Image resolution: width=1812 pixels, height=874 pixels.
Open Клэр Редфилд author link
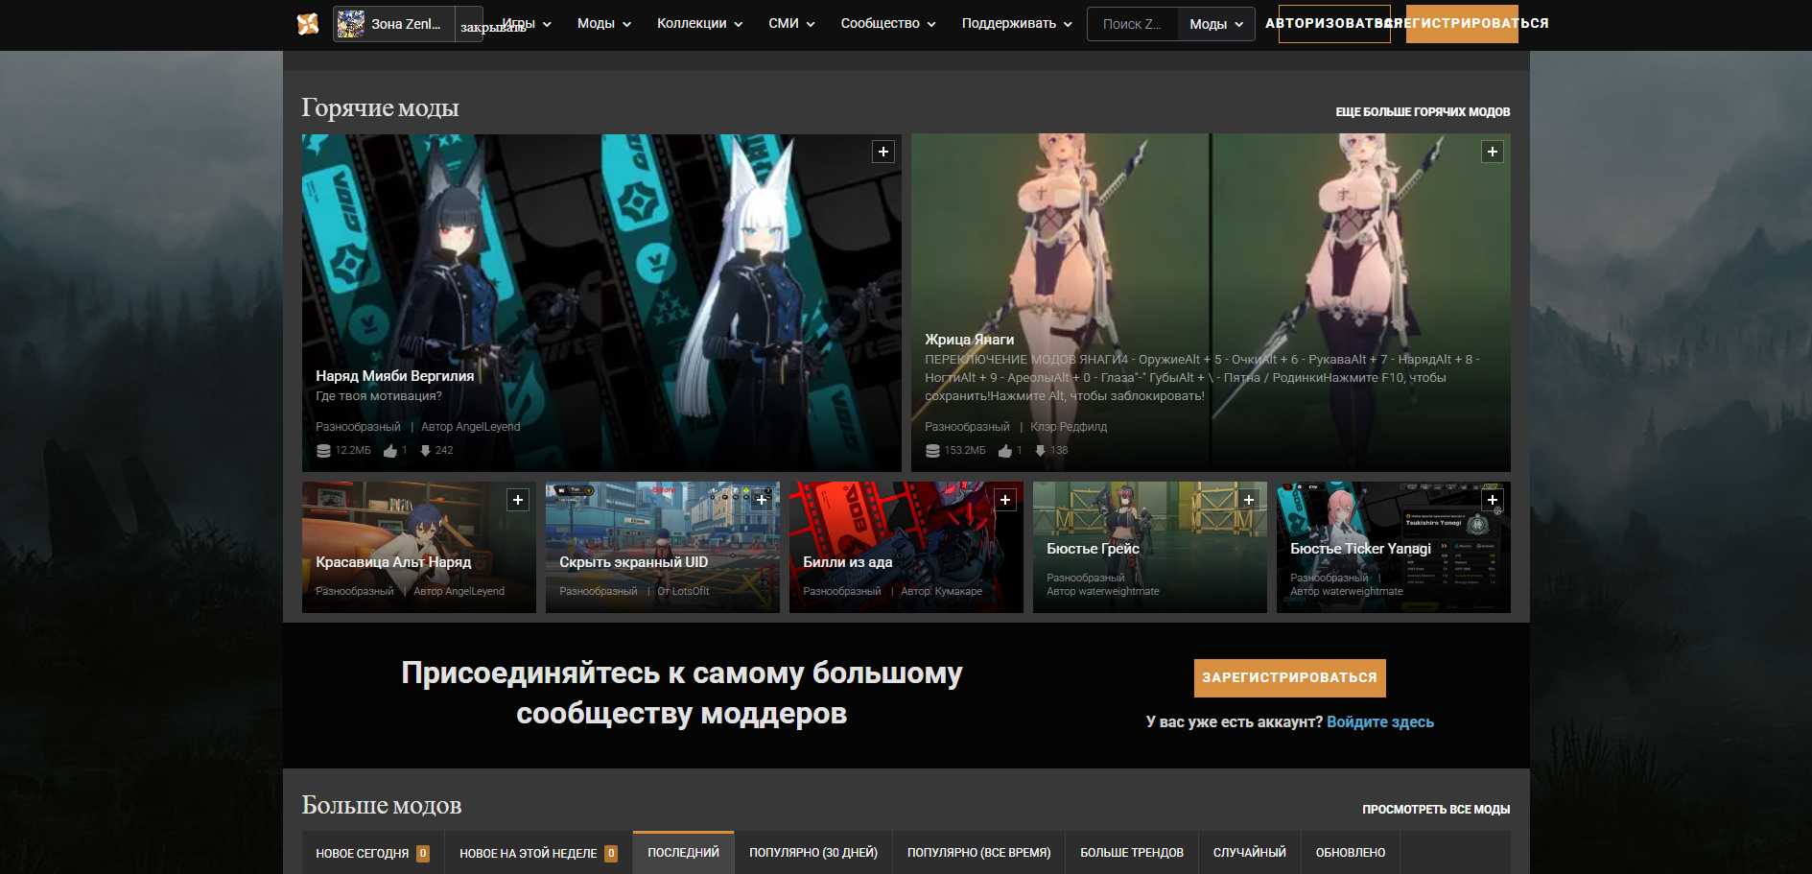tap(1069, 427)
